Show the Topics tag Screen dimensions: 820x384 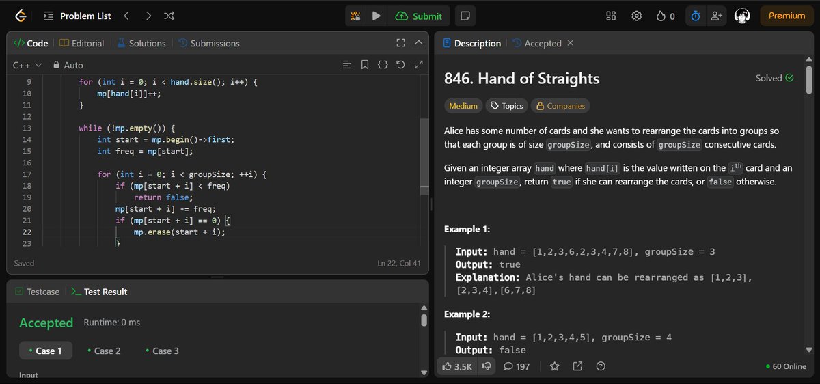pos(506,106)
